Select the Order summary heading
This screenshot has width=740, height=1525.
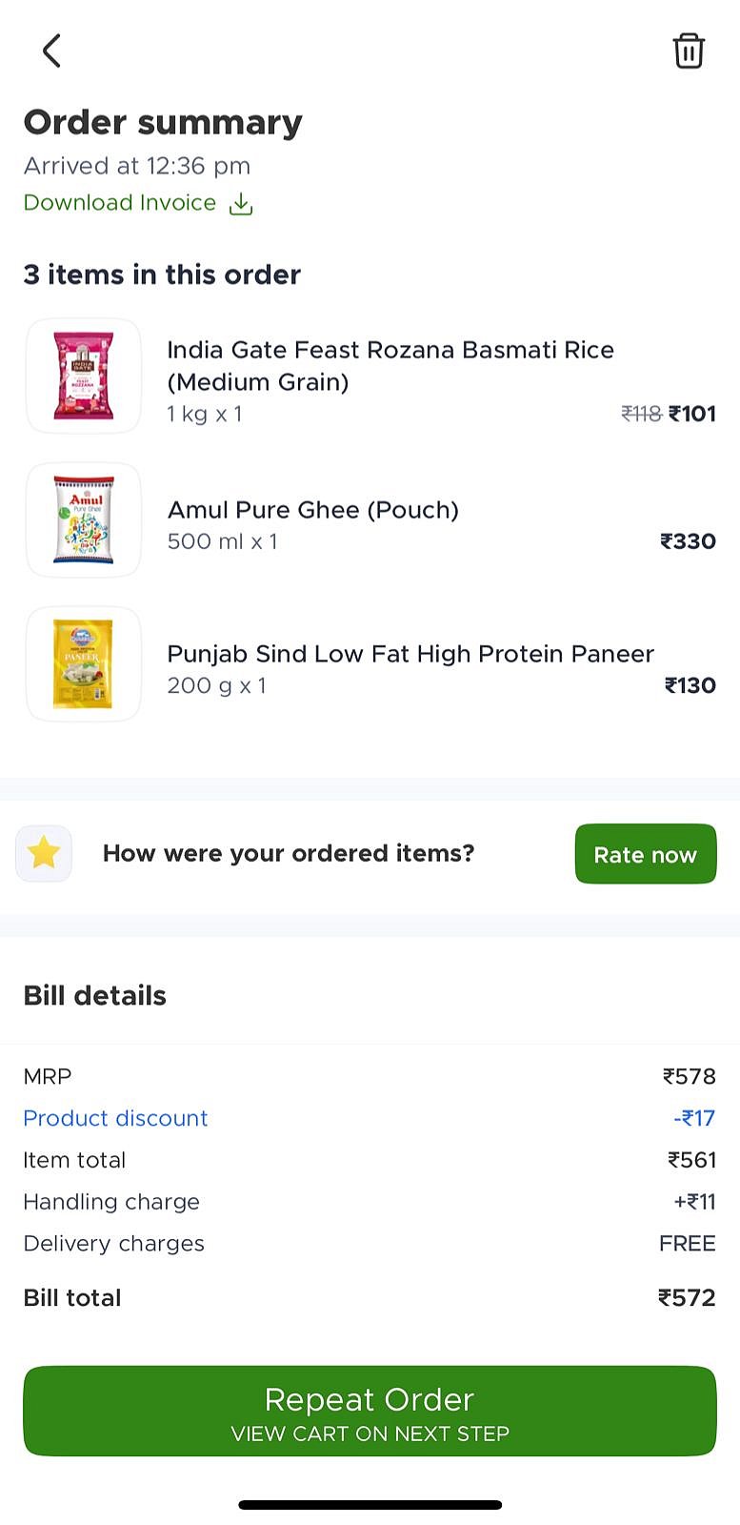163,122
